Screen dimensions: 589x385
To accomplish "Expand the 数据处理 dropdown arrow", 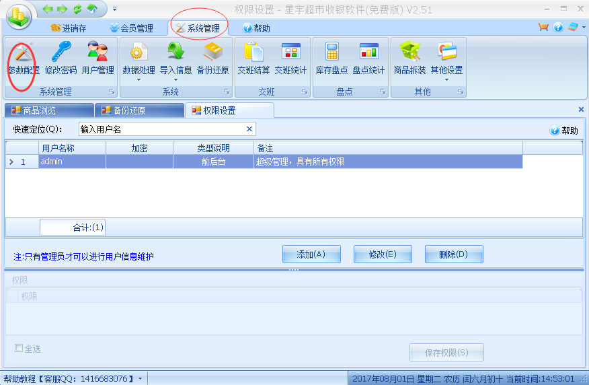I will (139, 79).
